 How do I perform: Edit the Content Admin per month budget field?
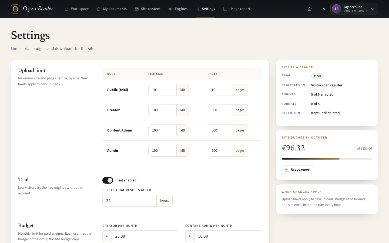click(x=228, y=236)
